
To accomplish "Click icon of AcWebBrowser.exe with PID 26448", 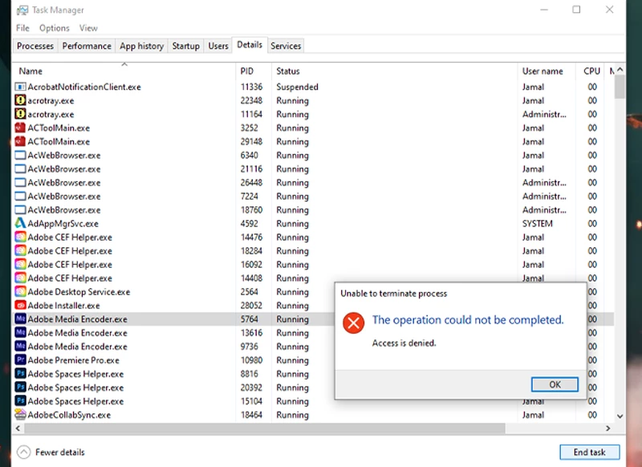I will 20,182.
